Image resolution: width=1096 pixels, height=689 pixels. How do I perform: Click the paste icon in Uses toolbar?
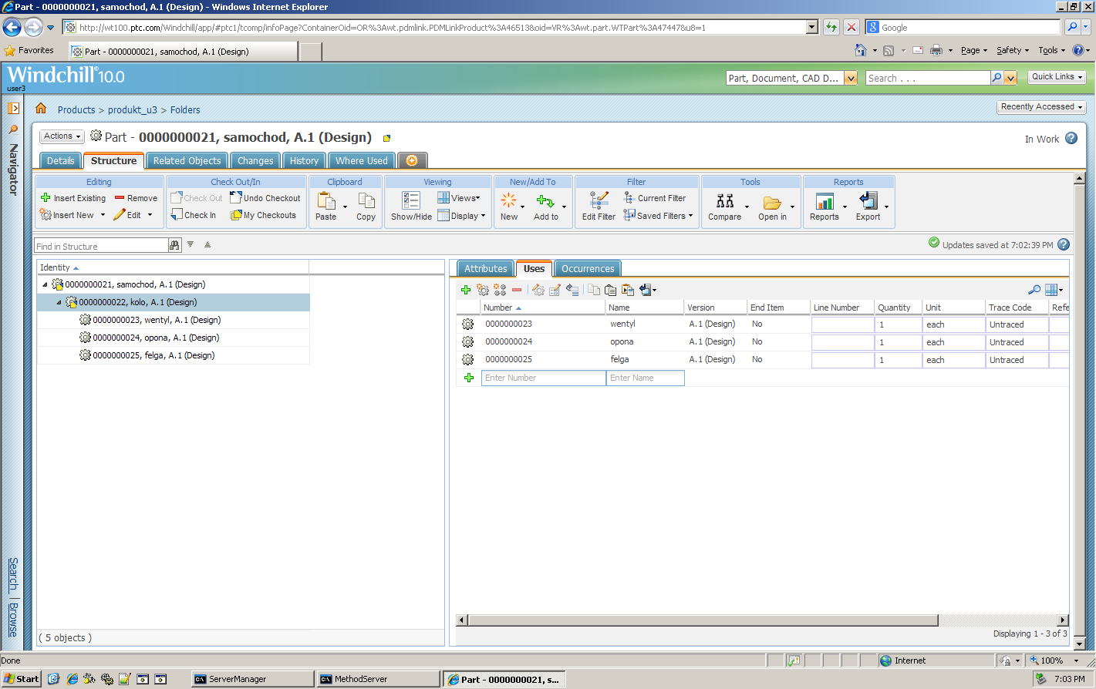click(610, 290)
